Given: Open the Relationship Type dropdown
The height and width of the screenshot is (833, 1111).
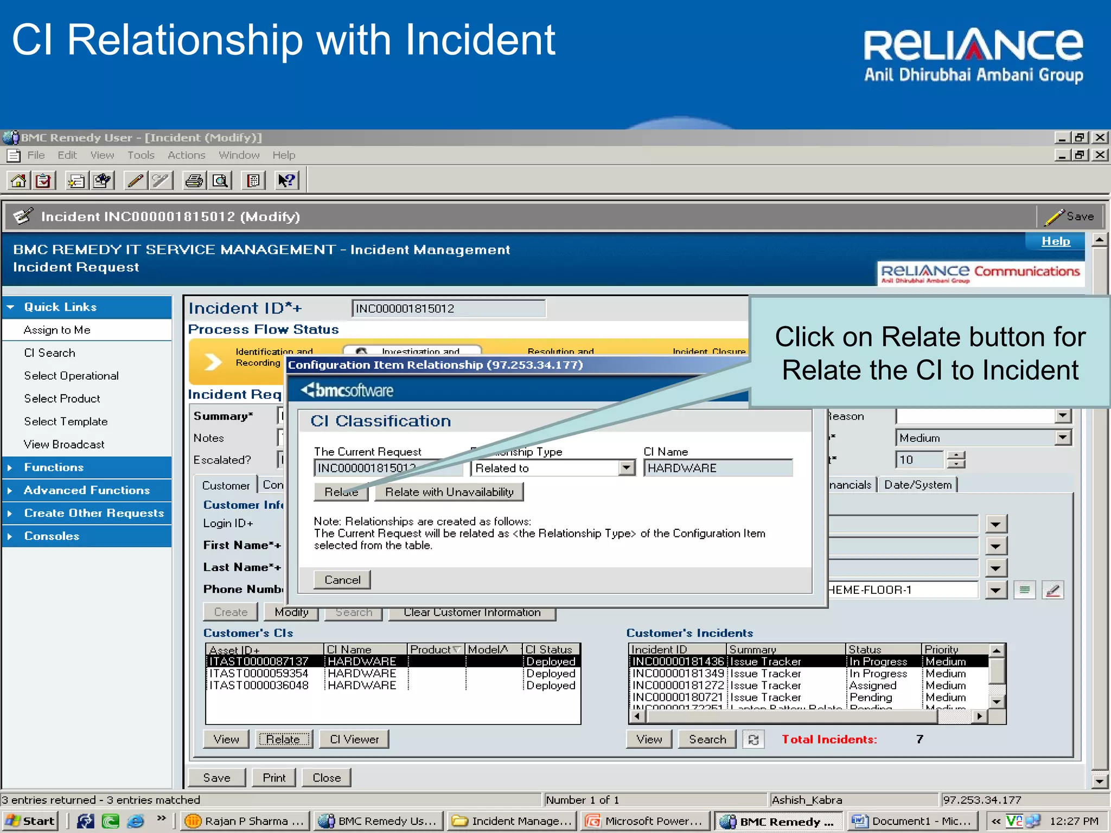Looking at the screenshot, I should [627, 467].
